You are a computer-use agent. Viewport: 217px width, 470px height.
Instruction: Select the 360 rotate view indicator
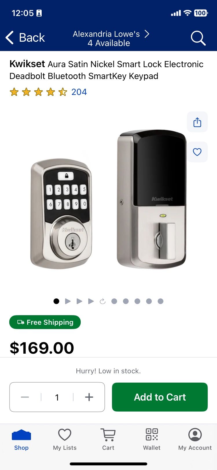103,301
